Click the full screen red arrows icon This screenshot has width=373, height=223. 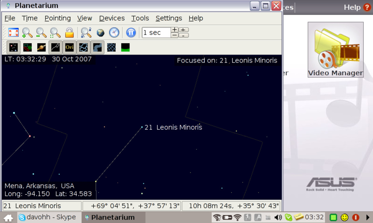pos(13,32)
